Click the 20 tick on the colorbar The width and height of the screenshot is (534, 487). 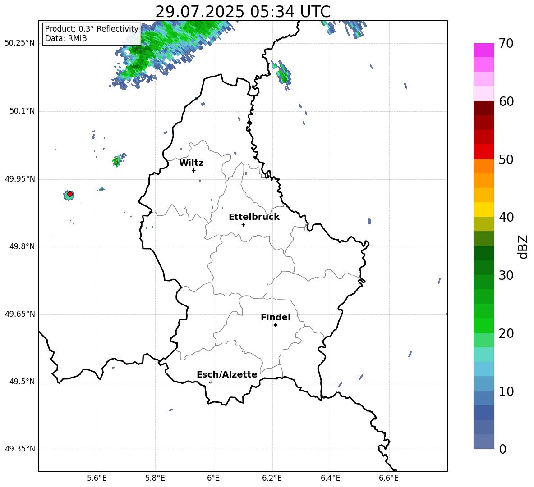[506, 333]
